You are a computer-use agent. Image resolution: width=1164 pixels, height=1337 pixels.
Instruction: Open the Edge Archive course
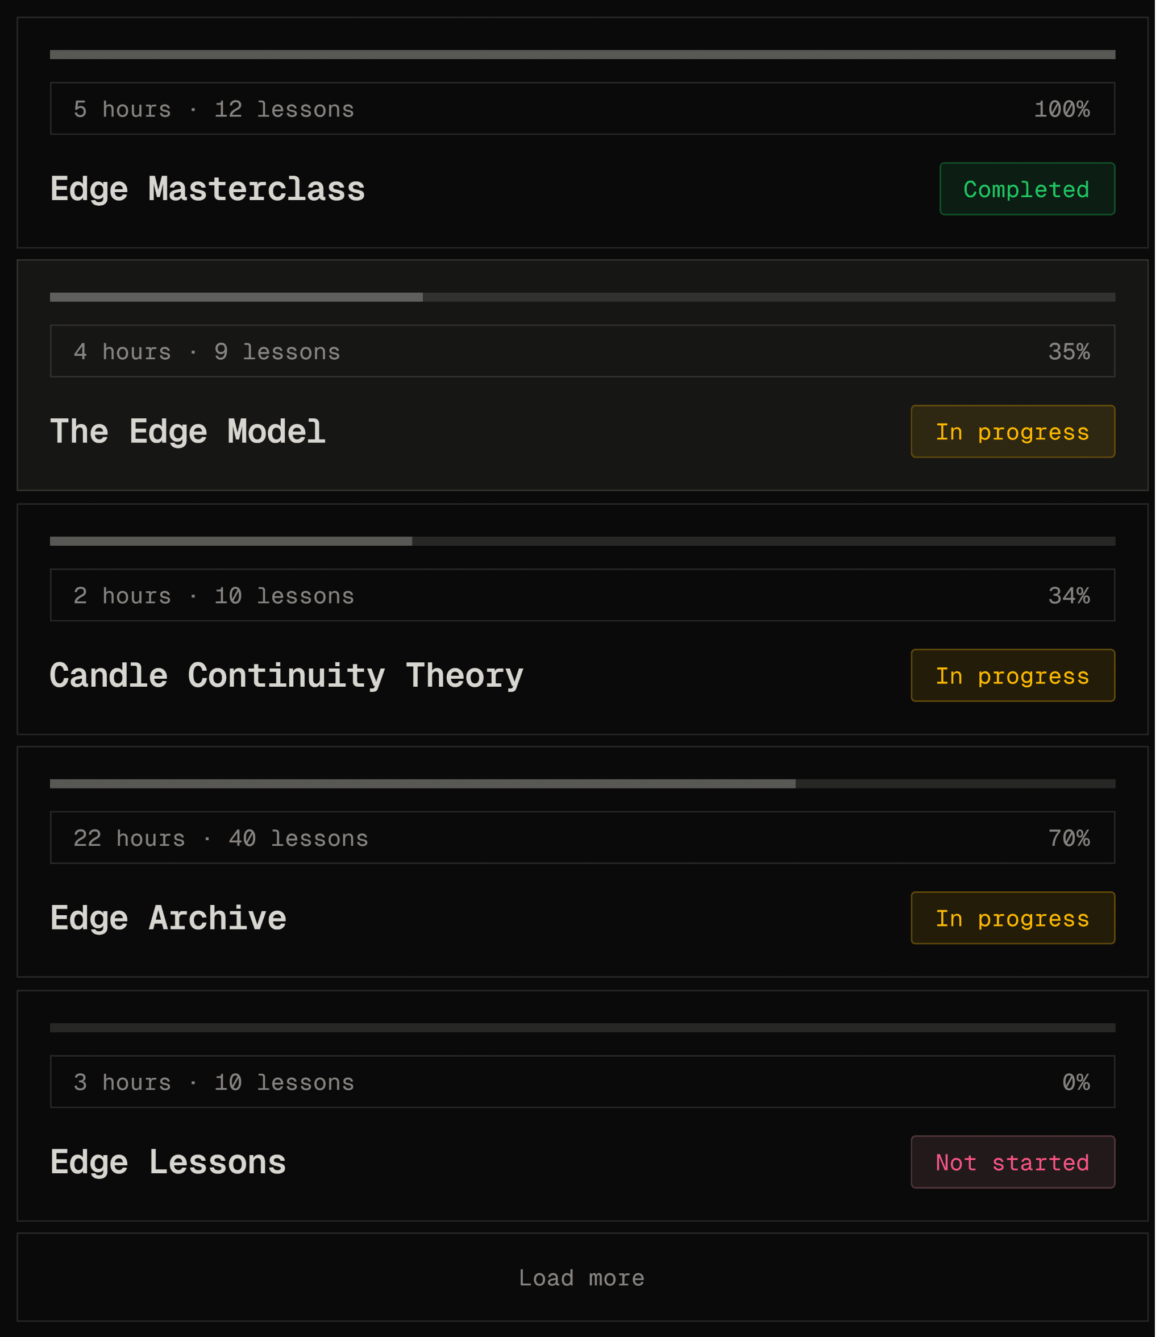click(x=169, y=925)
